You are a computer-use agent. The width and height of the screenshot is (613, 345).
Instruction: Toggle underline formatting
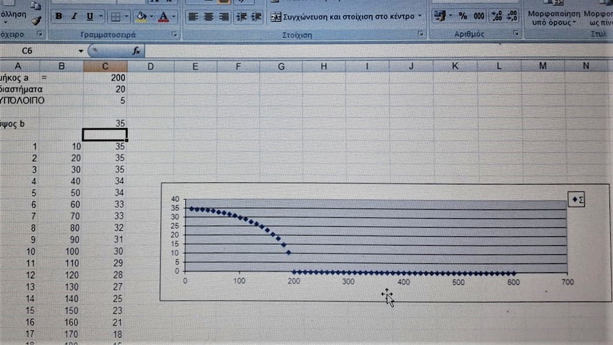(89, 16)
